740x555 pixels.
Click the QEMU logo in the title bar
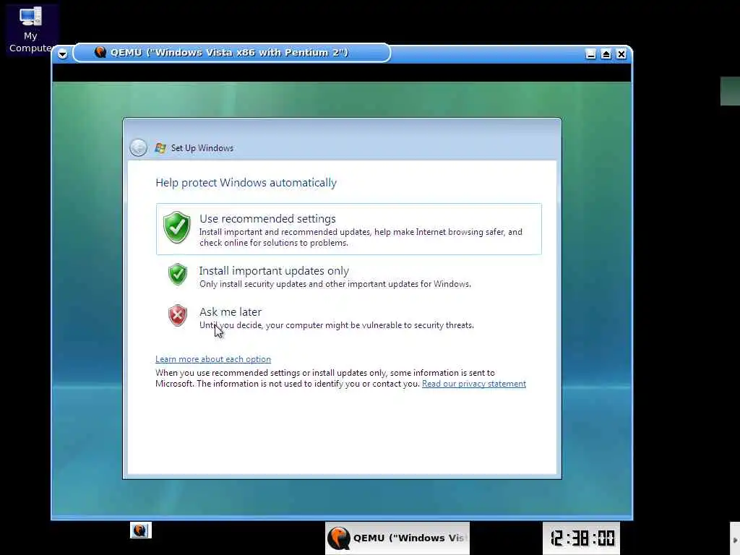(100, 52)
